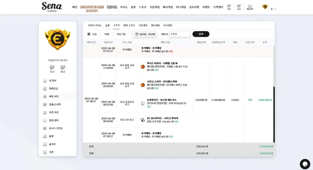313x170 pixels.
Task: Click the black 검색 search button
Action: coord(201,34)
